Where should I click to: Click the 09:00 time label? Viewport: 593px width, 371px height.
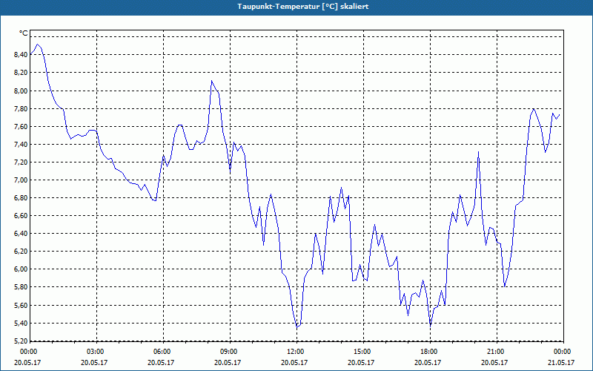pyautogui.click(x=230, y=352)
